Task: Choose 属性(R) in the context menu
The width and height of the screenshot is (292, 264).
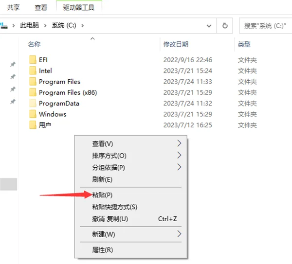Action: pos(131,250)
